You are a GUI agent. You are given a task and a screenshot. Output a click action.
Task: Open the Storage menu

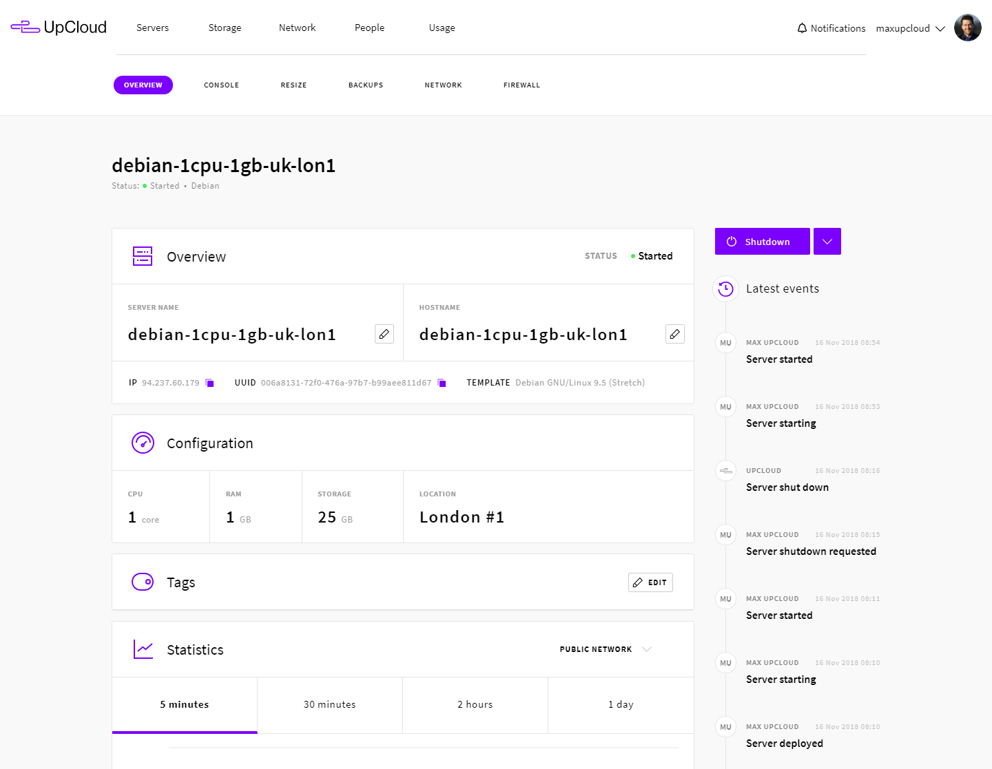(225, 28)
